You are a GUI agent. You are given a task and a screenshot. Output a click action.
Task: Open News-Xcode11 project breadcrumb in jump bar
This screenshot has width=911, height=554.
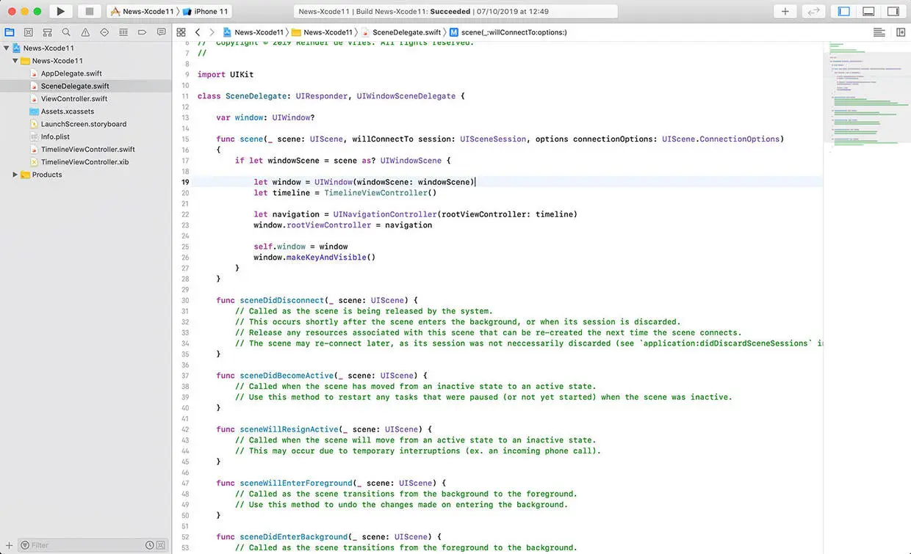point(253,32)
